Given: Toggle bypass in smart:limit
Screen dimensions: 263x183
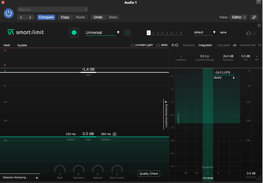Looking at the screenshot, I should 22,45.
